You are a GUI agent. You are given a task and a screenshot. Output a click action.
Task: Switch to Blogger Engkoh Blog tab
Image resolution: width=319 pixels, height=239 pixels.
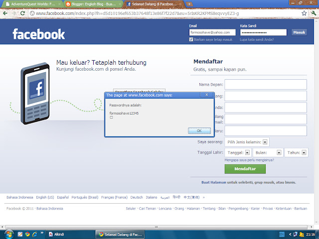coord(93,4)
